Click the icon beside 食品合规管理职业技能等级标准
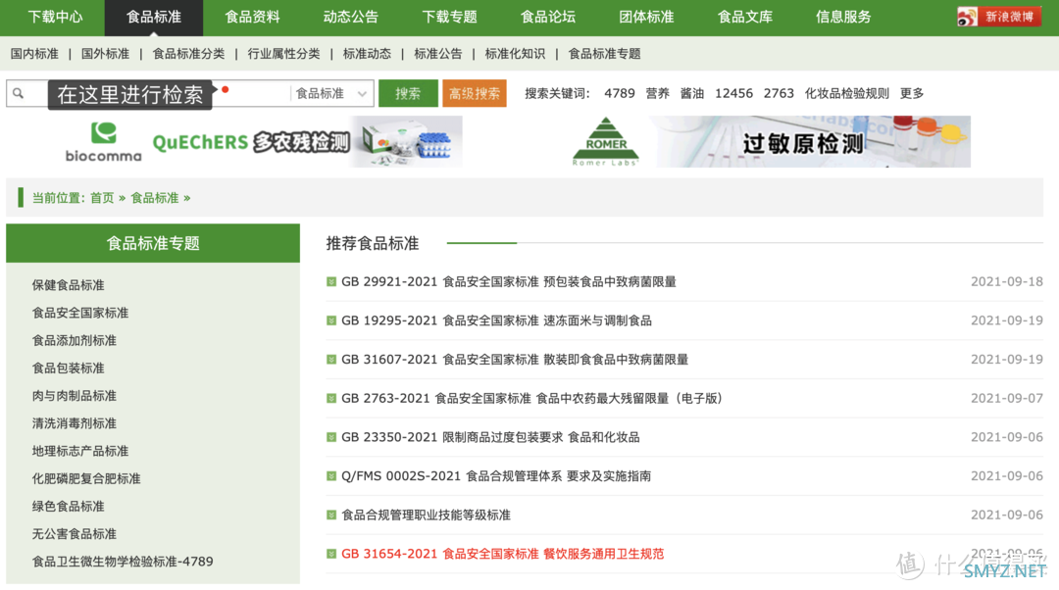1059x590 pixels. tap(331, 516)
